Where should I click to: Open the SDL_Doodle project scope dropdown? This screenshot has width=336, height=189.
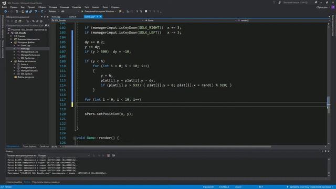pos(98,20)
